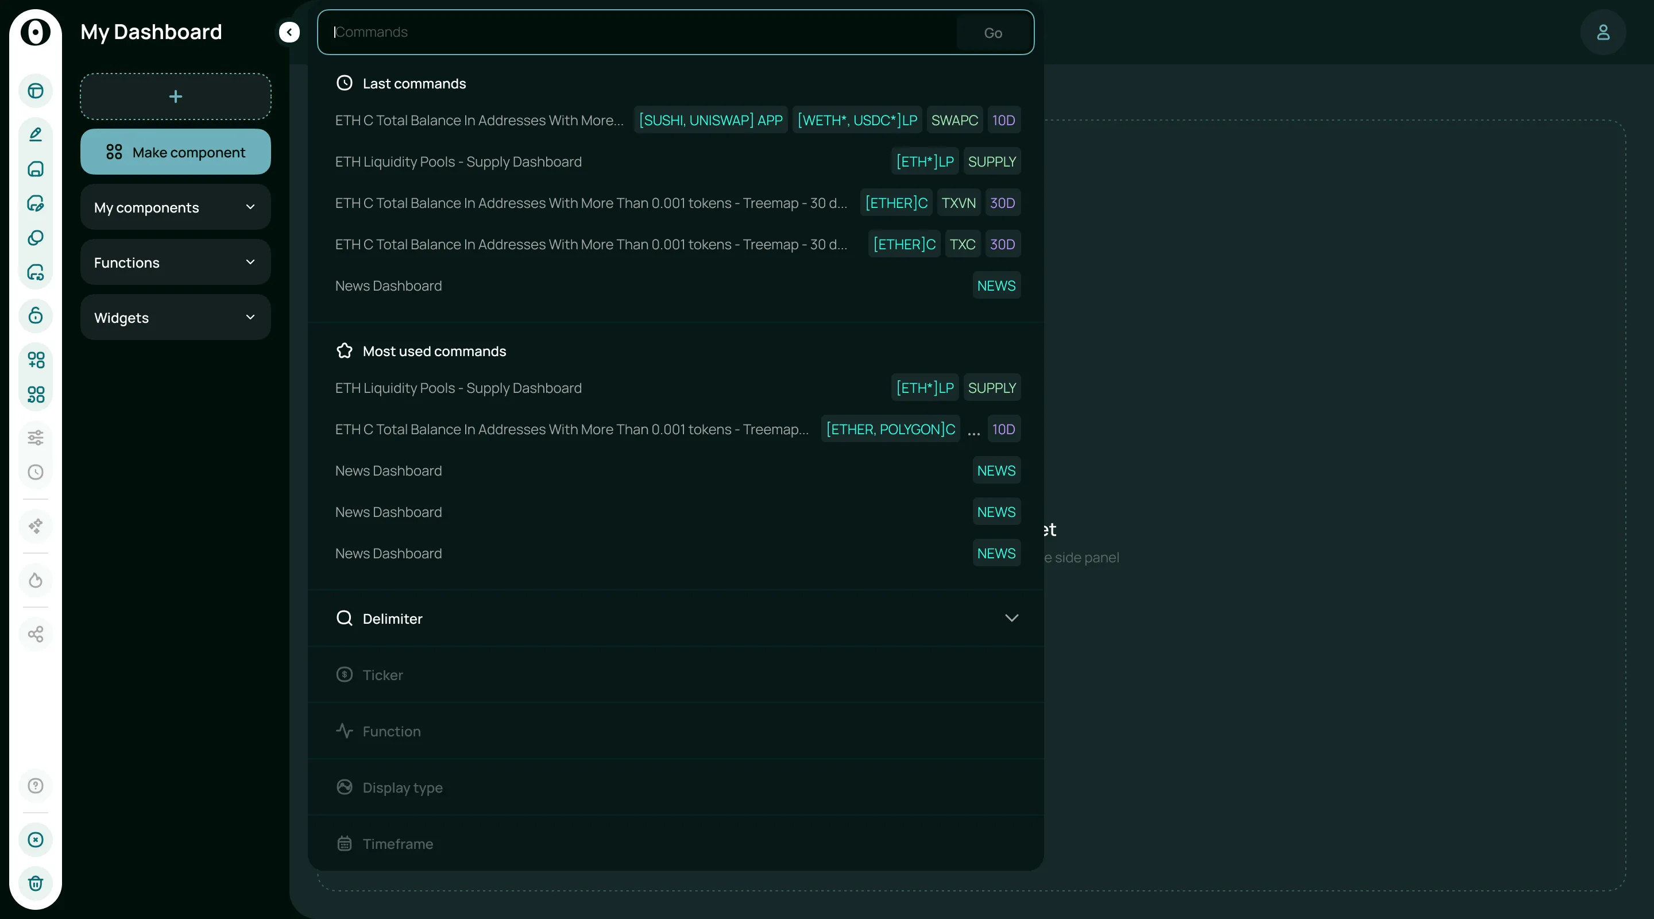
Task: Click the Make component button
Action: point(175,152)
